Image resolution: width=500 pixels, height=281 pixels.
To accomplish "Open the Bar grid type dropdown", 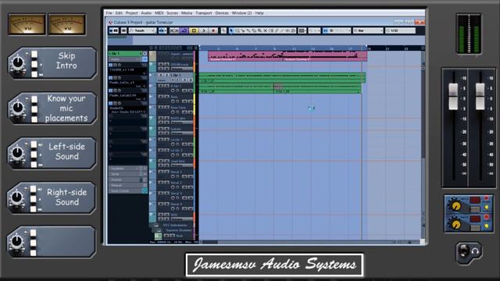I will [x=368, y=30].
